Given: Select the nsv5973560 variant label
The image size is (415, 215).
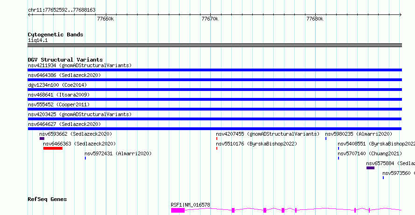Looking at the screenshot, I should tap(399, 173).
